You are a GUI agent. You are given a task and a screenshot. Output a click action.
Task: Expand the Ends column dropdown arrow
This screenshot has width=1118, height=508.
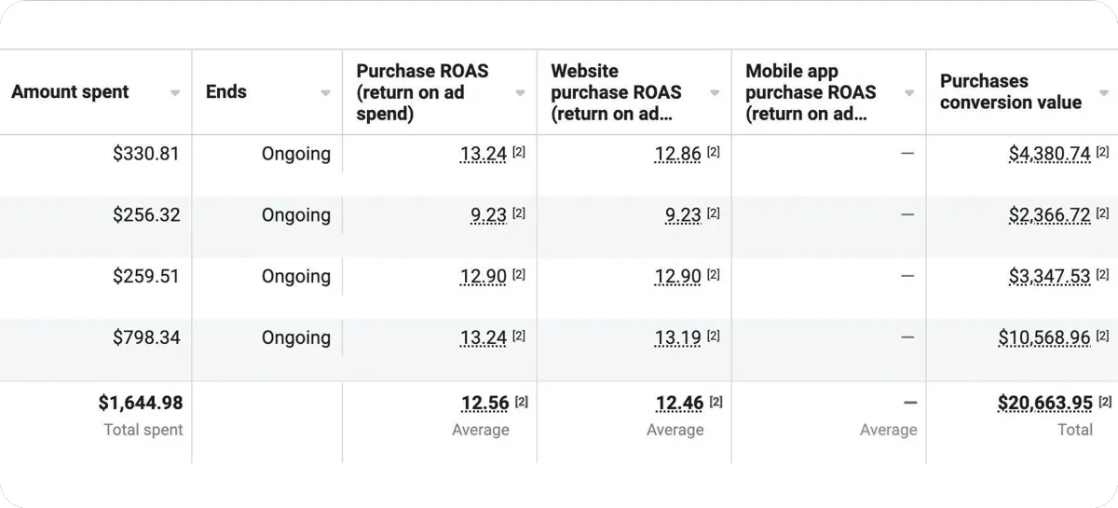325,93
